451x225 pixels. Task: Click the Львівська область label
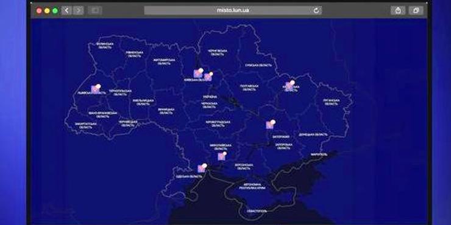91,92
